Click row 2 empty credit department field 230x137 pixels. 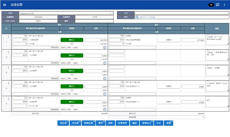click(117, 51)
